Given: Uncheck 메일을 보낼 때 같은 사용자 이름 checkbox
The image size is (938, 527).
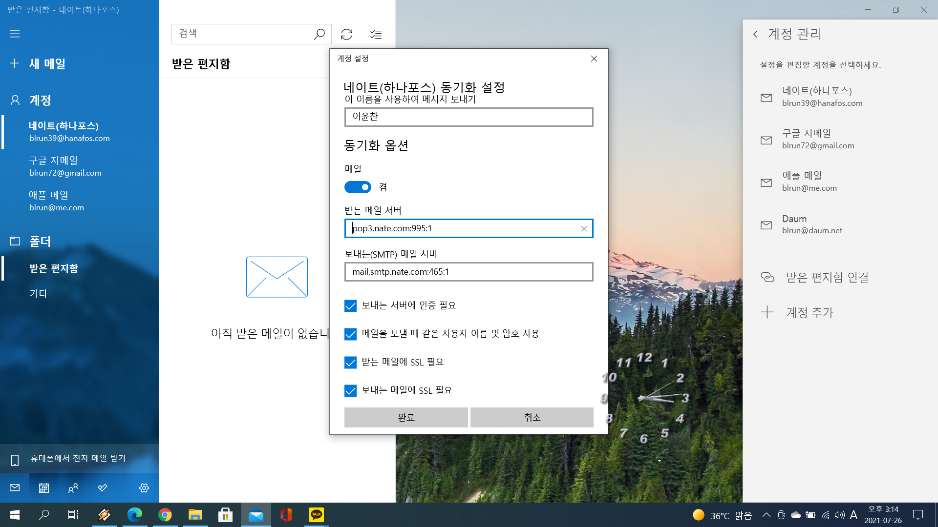Looking at the screenshot, I should [x=350, y=334].
